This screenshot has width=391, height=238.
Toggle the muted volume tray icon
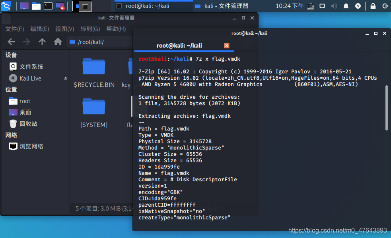pos(334,6)
